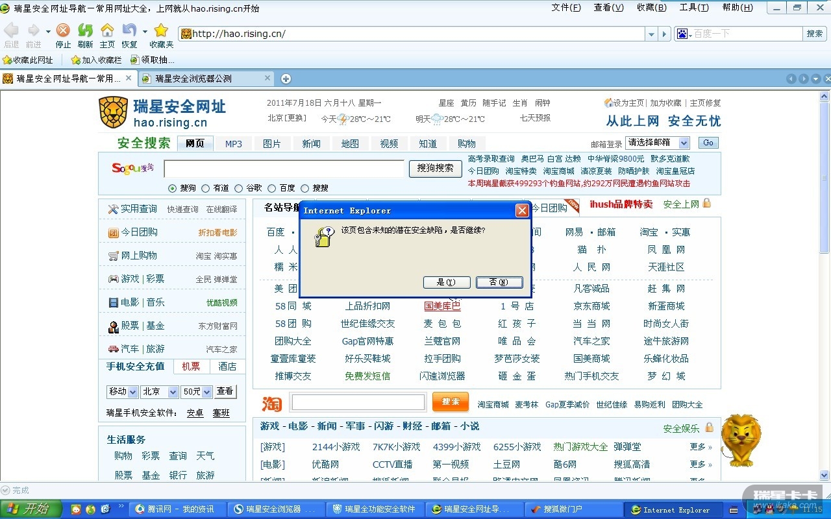The height and width of the screenshot is (519, 831).
Task: Open the 收藏(B) menu
Action: click(x=652, y=8)
